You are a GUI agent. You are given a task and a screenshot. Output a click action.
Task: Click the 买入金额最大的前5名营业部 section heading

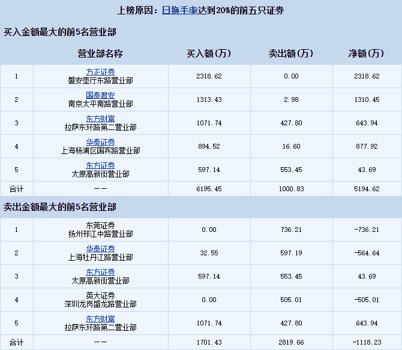click(60, 32)
